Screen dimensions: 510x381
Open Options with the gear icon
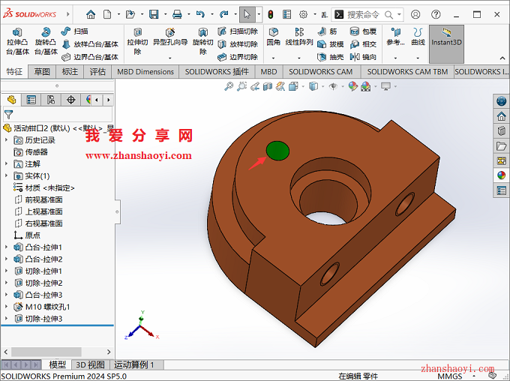pos(303,14)
